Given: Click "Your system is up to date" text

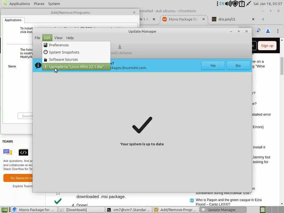Looking at the screenshot, I should [x=142, y=144].
